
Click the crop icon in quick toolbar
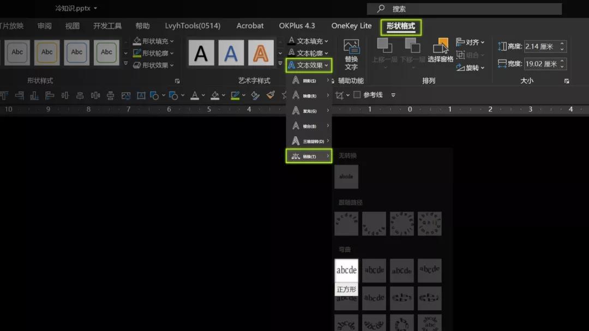pyautogui.click(x=340, y=95)
